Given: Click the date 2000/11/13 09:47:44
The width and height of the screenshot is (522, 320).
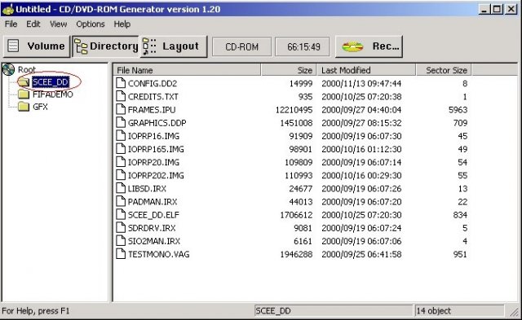Looking at the screenshot, I should (361, 83).
